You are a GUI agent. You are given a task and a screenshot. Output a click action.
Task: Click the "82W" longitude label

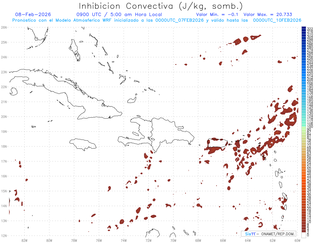[x=24, y=240]
